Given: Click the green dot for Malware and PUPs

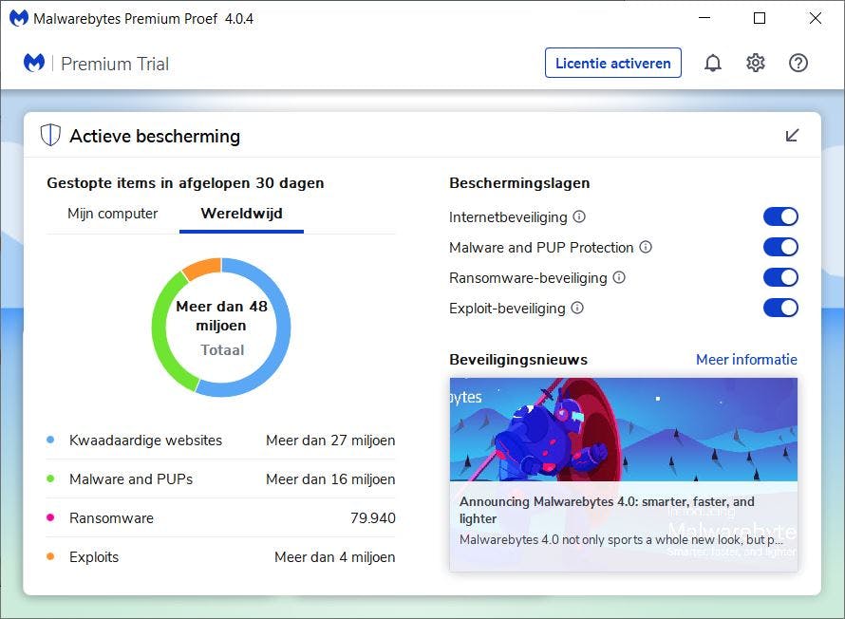Looking at the screenshot, I should pyautogui.click(x=50, y=478).
